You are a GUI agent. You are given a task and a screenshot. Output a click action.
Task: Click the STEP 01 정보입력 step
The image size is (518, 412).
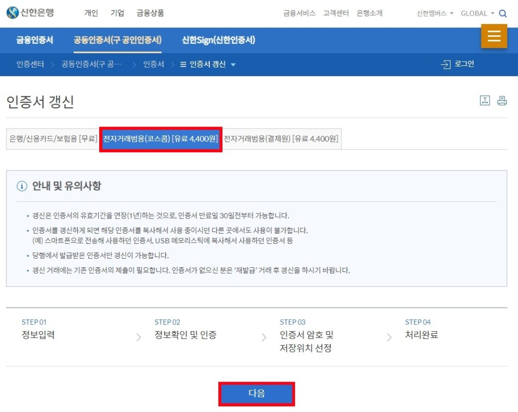[x=38, y=329]
